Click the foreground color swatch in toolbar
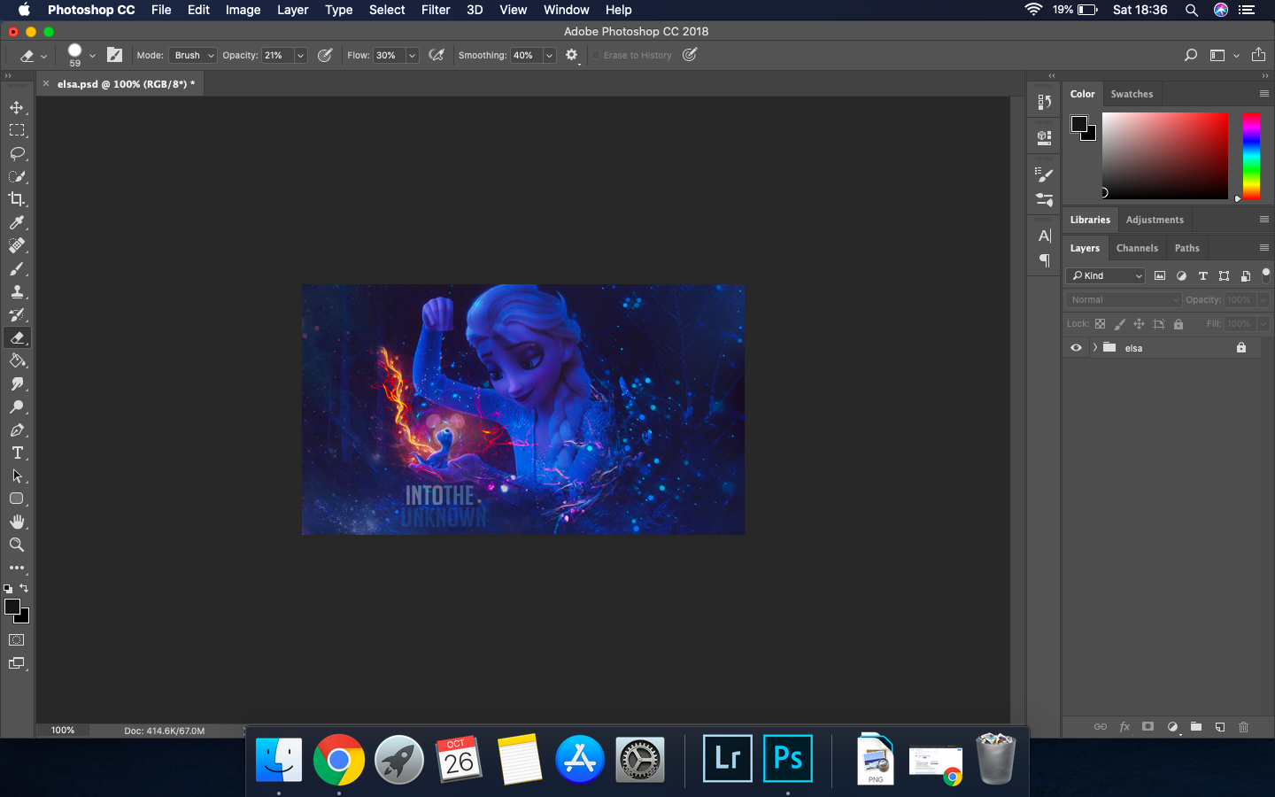 [12, 607]
